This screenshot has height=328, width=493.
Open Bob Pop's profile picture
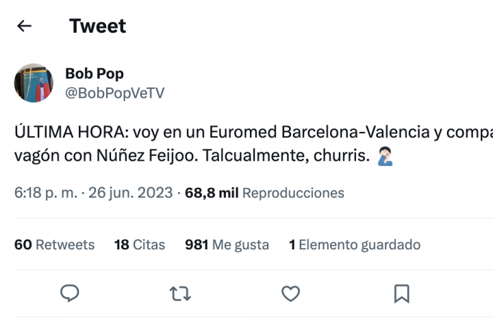tap(34, 83)
